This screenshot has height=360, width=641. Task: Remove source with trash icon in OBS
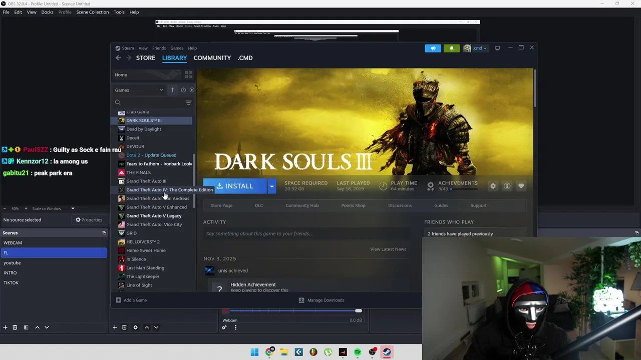click(124, 327)
